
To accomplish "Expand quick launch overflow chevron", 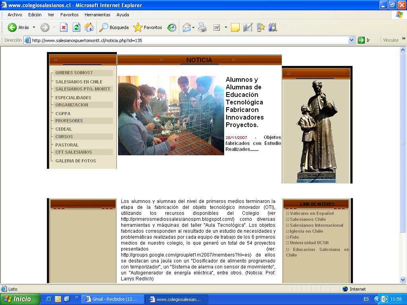I will (x=76, y=297).
